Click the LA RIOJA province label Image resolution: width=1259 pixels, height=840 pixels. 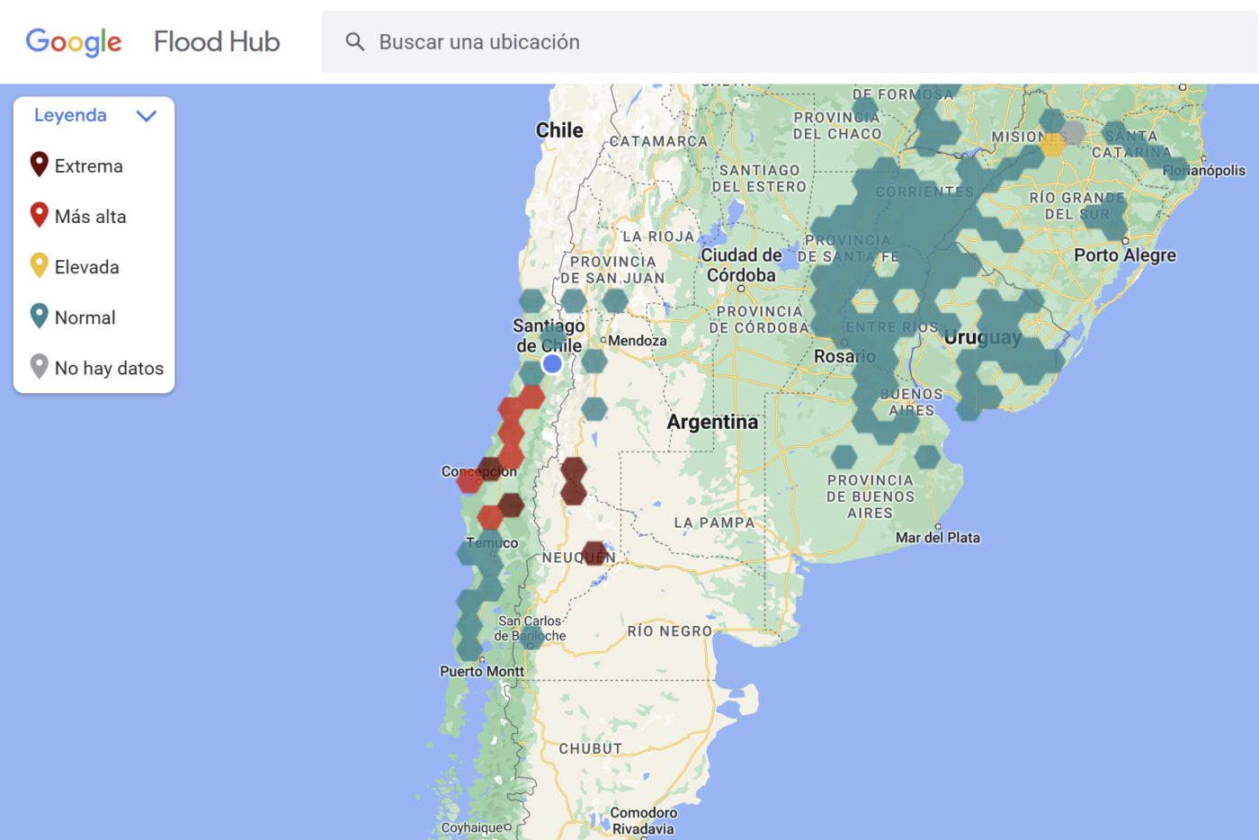[659, 237]
